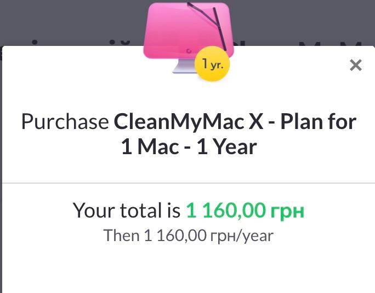
Task: Click the 1 Mac - 1 Year line
Action: (189, 147)
